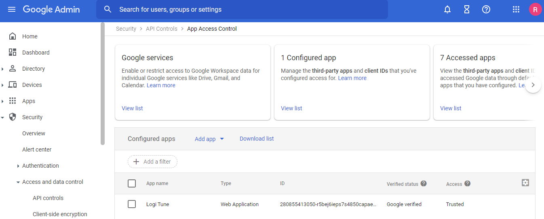Image resolution: width=544 pixels, height=219 pixels.
Task: Open the notifications bell
Action: (x=447, y=9)
